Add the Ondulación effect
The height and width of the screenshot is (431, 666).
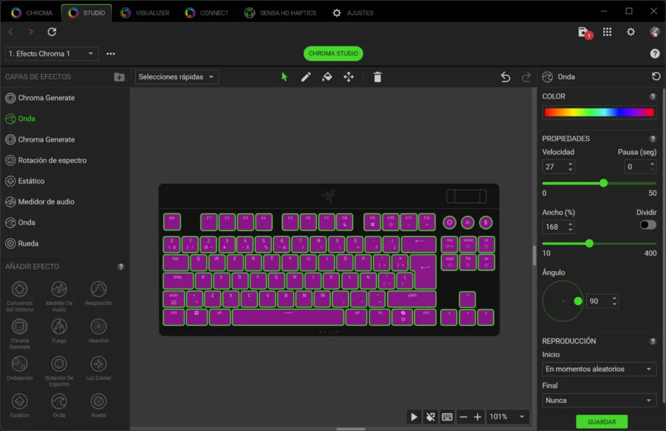point(19,368)
